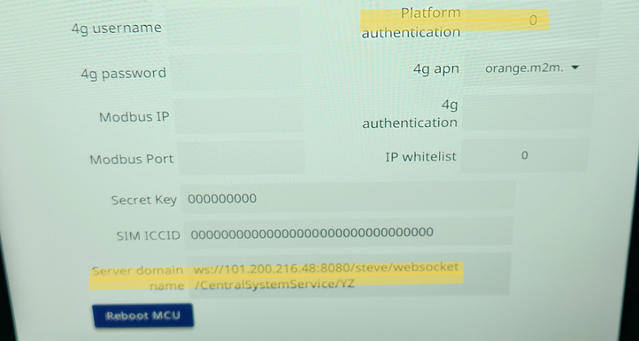
Task: Edit the Secret Key field
Action: [x=348, y=198]
